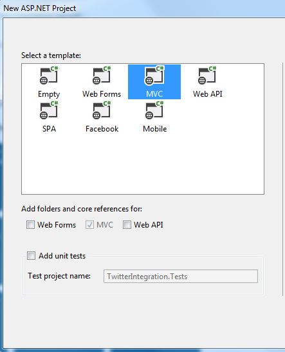
Task: Pick the Web API template icon
Action: click(x=207, y=75)
